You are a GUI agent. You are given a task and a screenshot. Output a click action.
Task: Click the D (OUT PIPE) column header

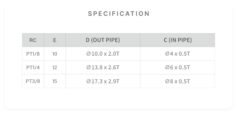click(103, 40)
